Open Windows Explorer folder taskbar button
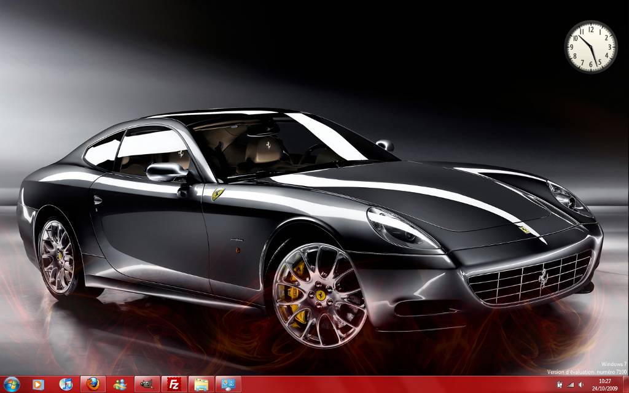The height and width of the screenshot is (393, 629). point(201,384)
